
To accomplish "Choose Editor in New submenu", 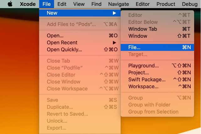I will tap(157, 15).
